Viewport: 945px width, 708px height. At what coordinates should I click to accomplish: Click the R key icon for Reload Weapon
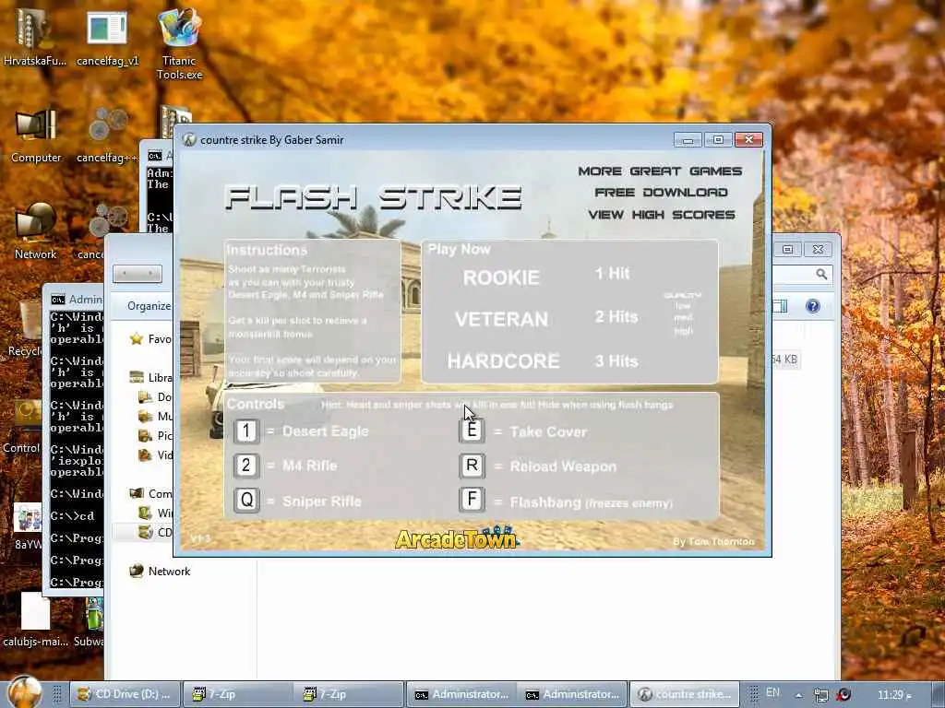tap(472, 466)
